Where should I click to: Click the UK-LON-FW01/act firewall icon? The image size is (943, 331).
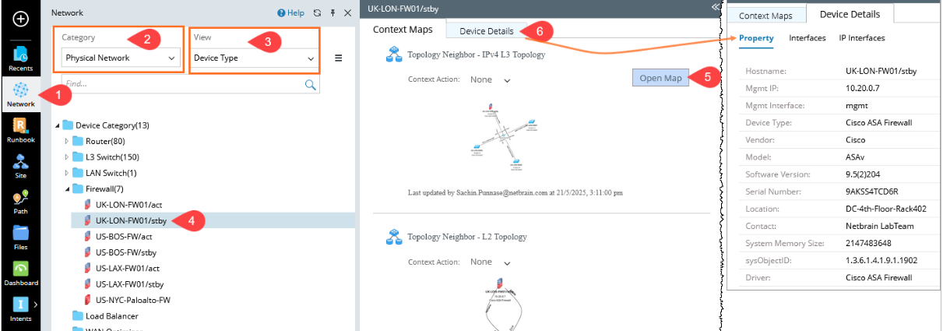pyautogui.click(x=88, y=205)
